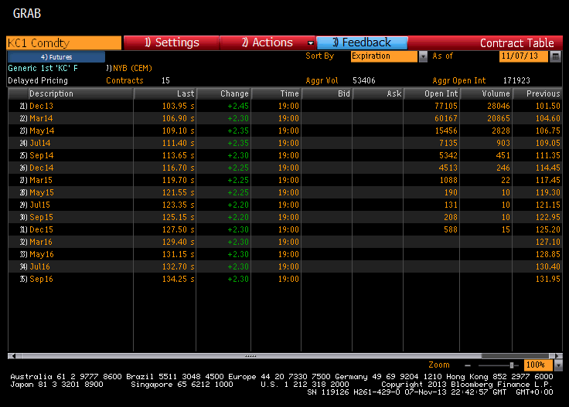Open the 1) Settings menu
The height and width of the screenshot is (407, 569).
click(172, 42)
